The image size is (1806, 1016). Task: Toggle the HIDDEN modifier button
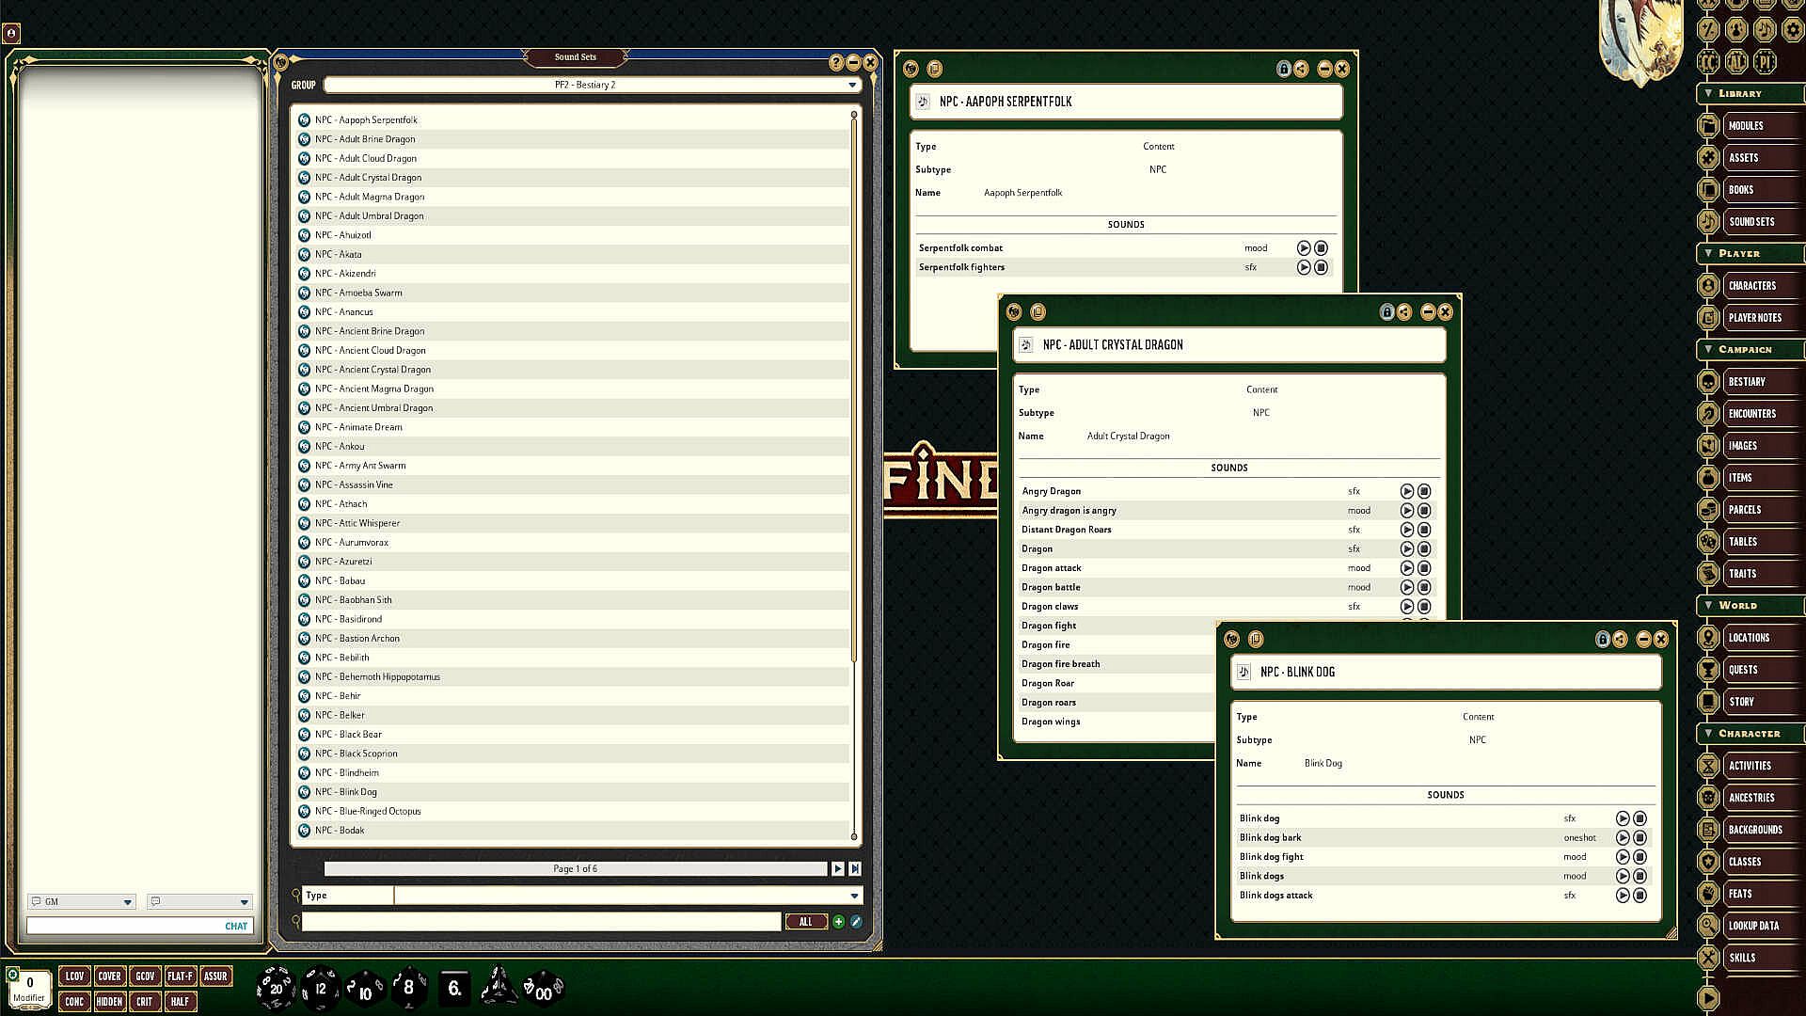[109, 1002]
